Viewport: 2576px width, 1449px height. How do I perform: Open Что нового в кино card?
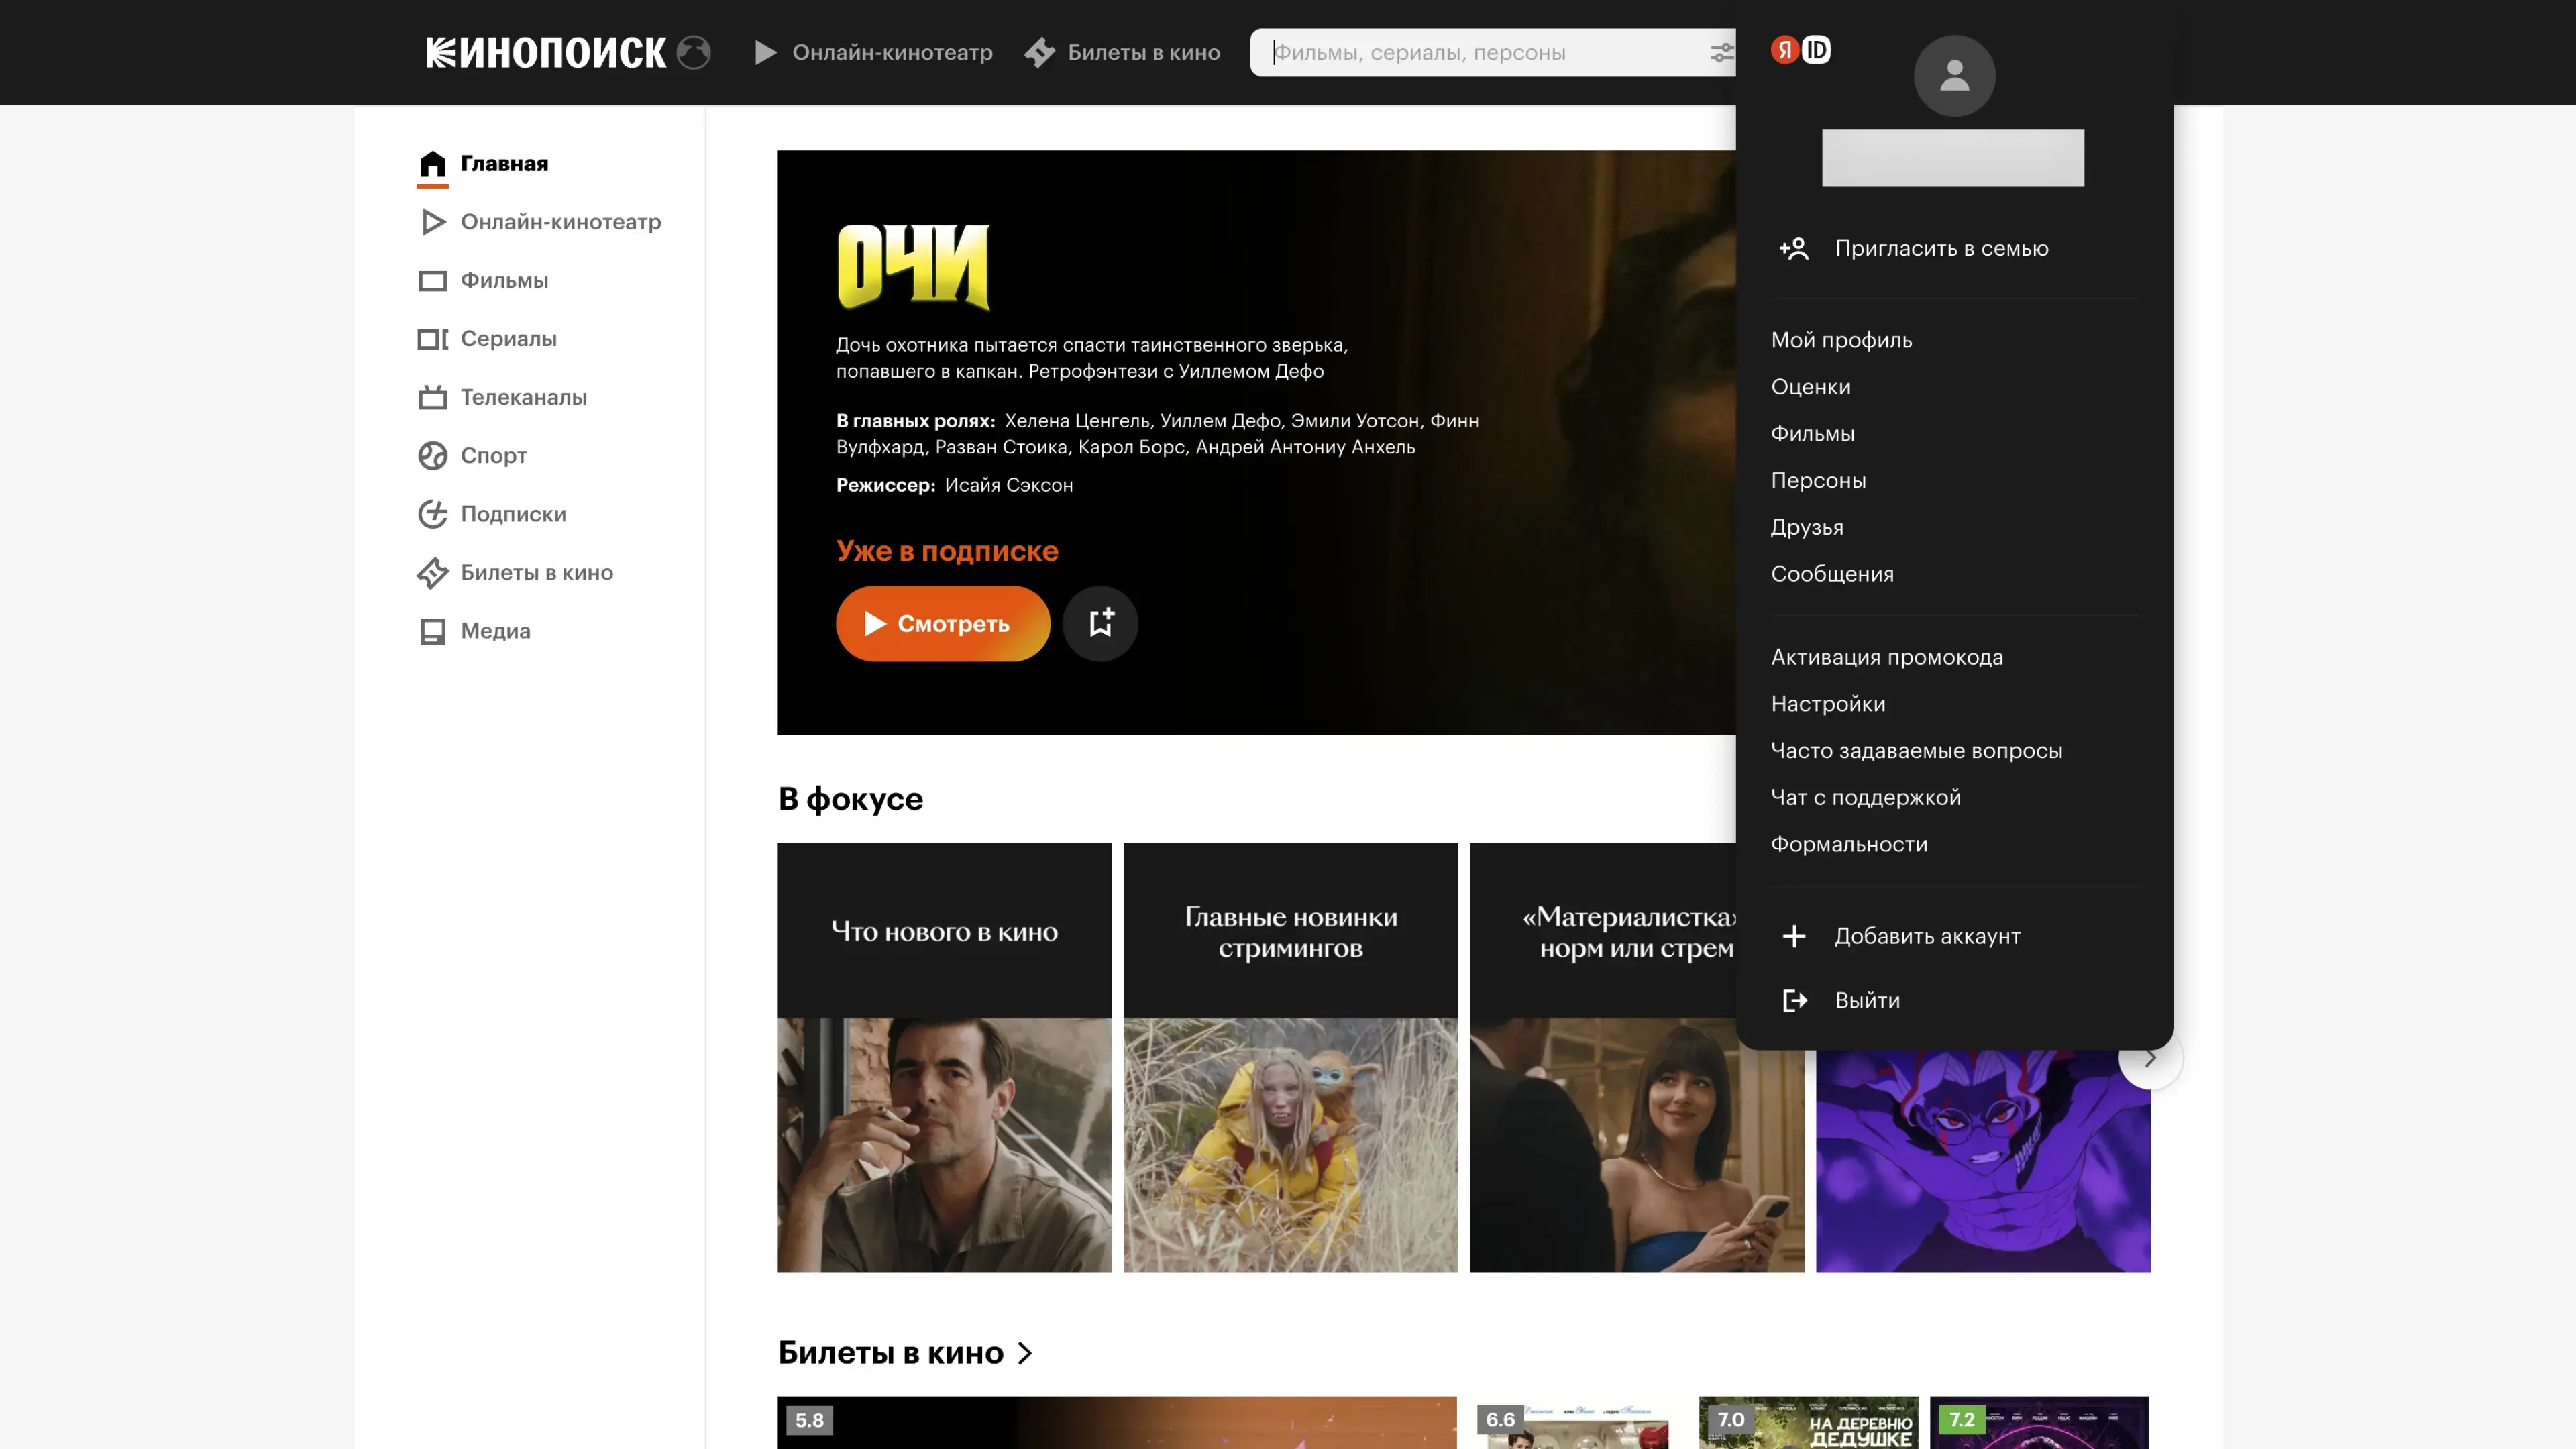click(x=944, y=1057)
